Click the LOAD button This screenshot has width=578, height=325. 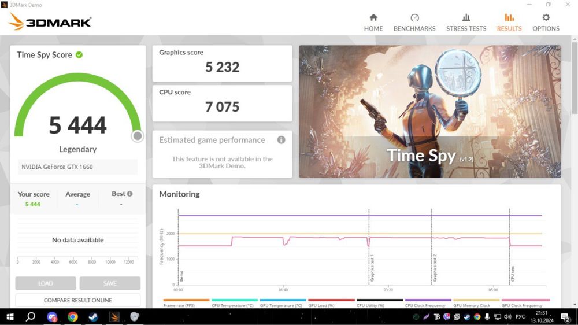tap(46, 283)
